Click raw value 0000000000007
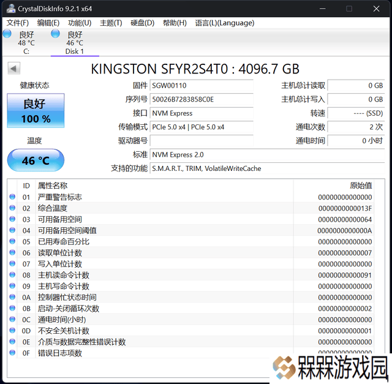The width and height of the screenshot is (392, 384). pos(345,253)
